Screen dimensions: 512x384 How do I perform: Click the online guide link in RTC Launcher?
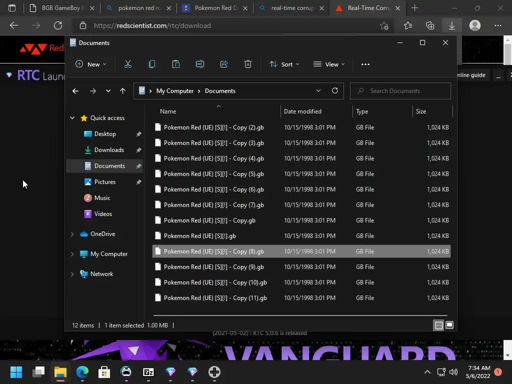(x=471, y=75)
